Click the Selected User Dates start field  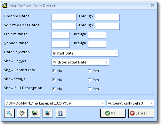point(64,26)
